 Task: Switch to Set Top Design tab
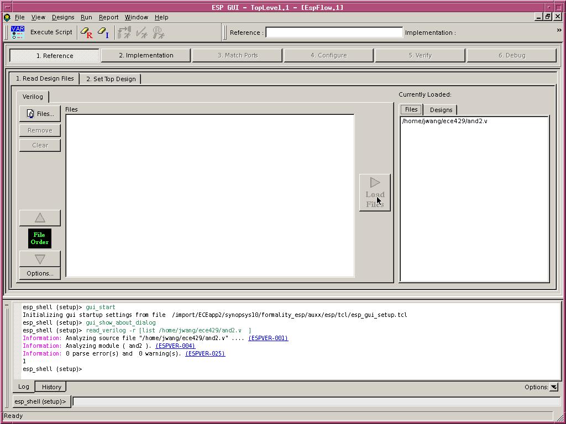click(x=111, y=79)
